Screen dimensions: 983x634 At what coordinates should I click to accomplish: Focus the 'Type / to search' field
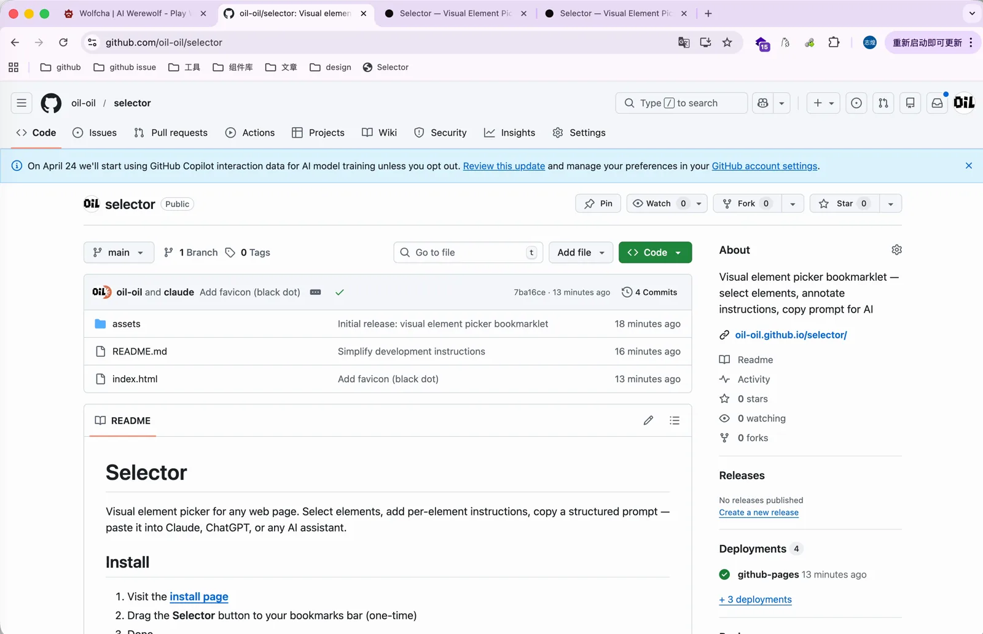[x=681, y=103]
